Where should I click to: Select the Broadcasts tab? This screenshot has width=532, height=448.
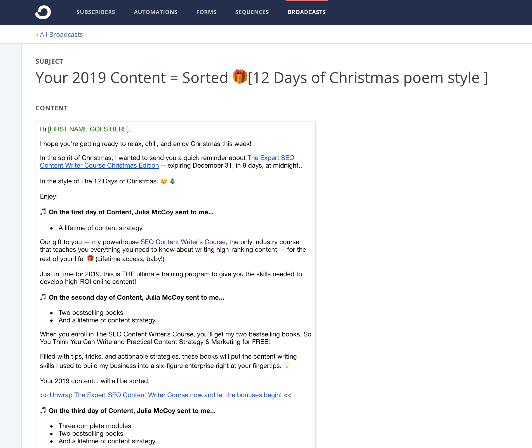pyautogui.click(x=307, y=12)
